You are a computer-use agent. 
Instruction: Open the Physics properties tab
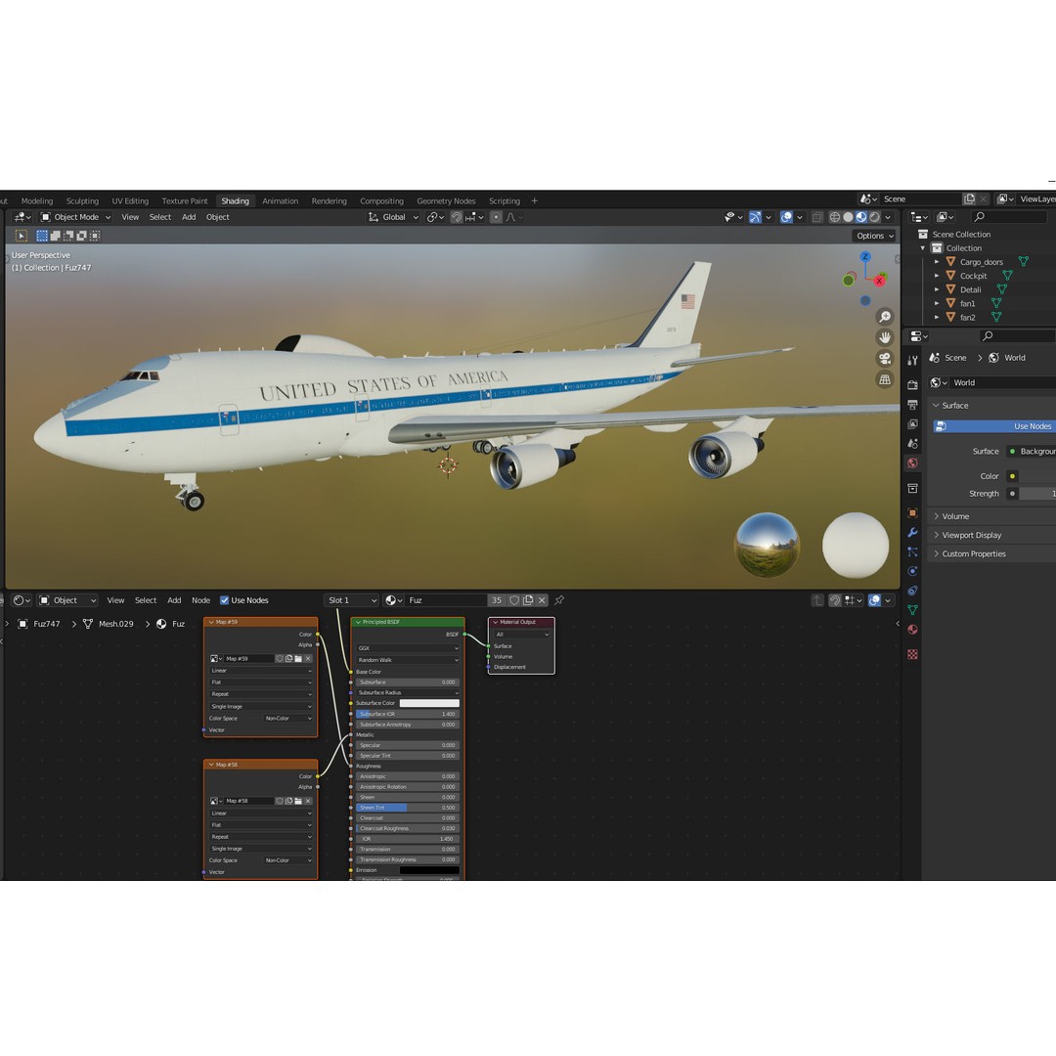912,571
